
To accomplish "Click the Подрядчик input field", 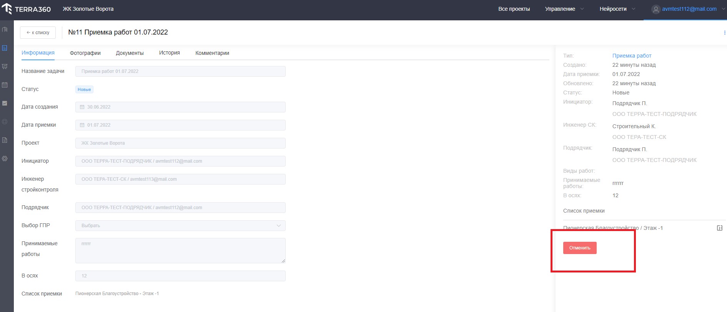I will pos(180,208).
